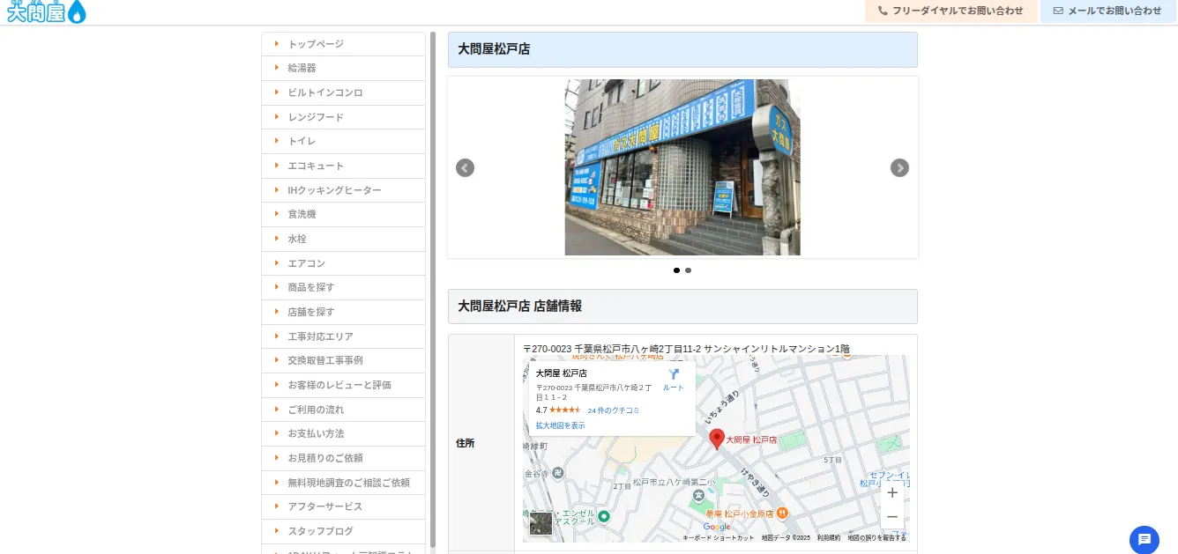The image size is (1178, 554).
Task: Open the map 利用規約 link
Action: [x=829, y=537]
